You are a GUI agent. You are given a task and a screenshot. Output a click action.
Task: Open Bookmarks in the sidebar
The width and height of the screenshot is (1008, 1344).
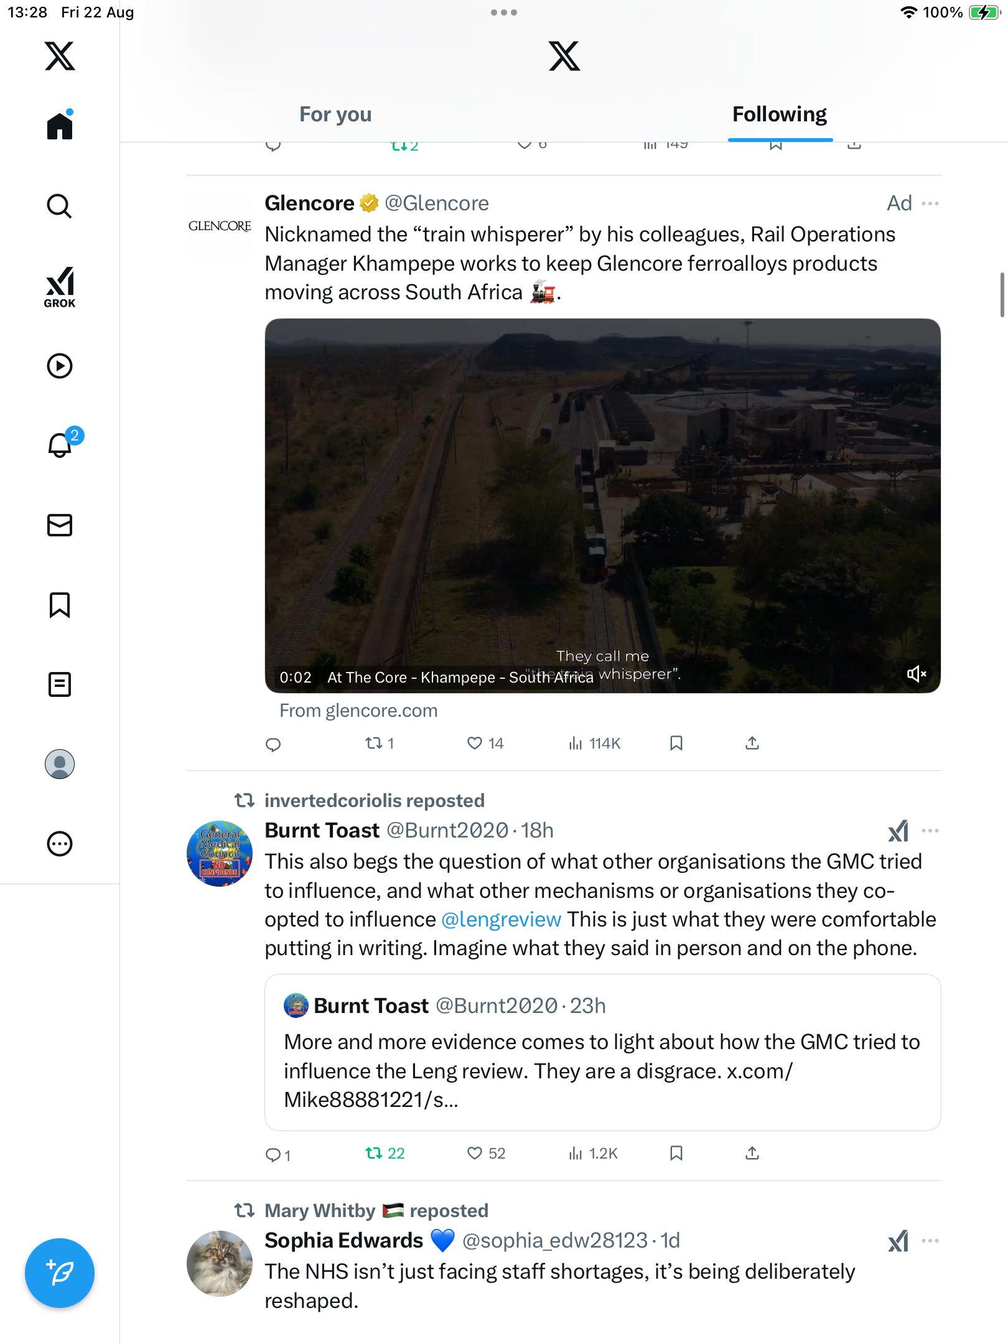tap(60, 605)
